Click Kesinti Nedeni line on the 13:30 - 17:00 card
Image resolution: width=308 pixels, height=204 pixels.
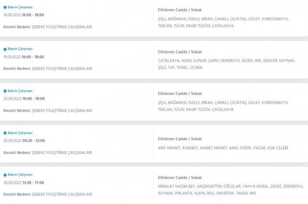47,194
